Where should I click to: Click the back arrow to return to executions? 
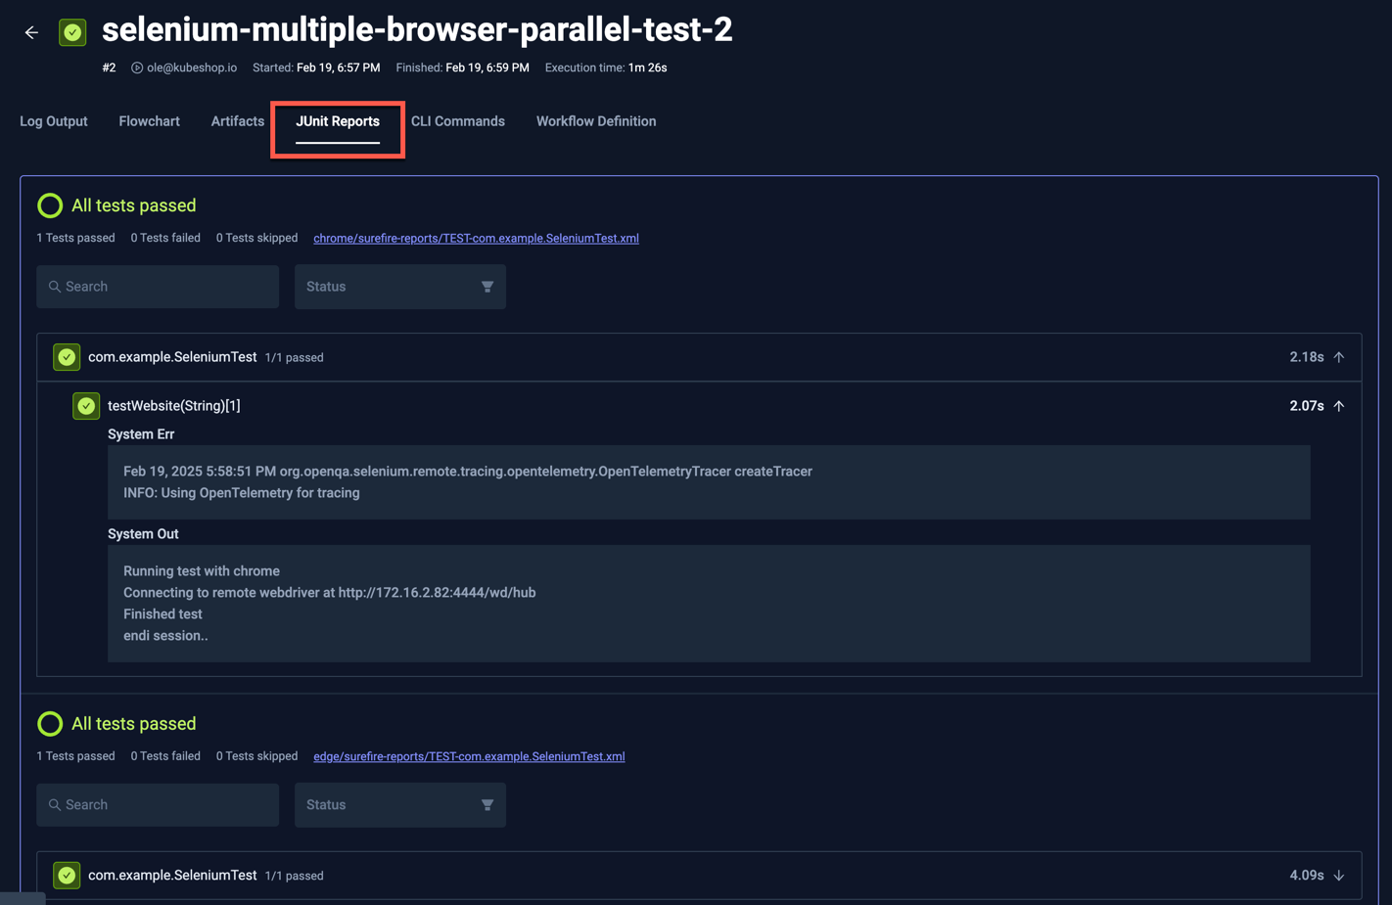(x=30, y=31)
